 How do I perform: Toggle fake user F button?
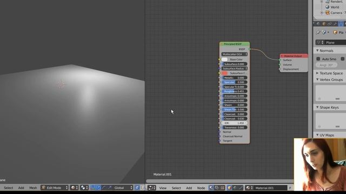pos(290,188)
